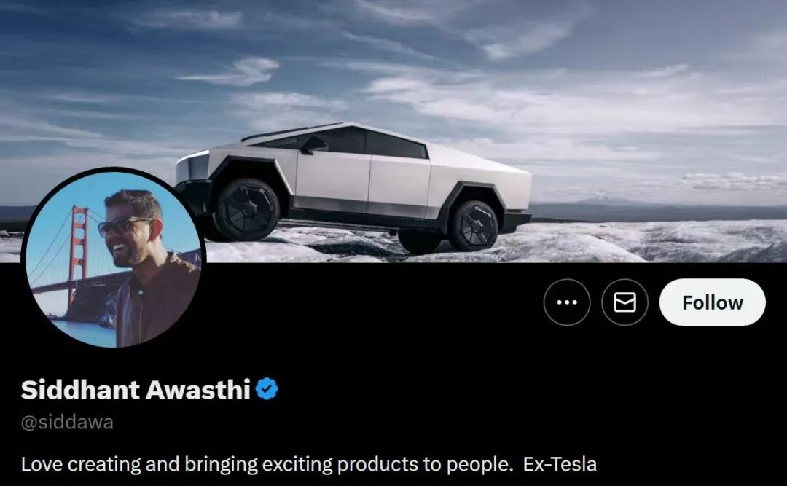Click the man's sunglasses in profile photo

[x=123, y=225]
